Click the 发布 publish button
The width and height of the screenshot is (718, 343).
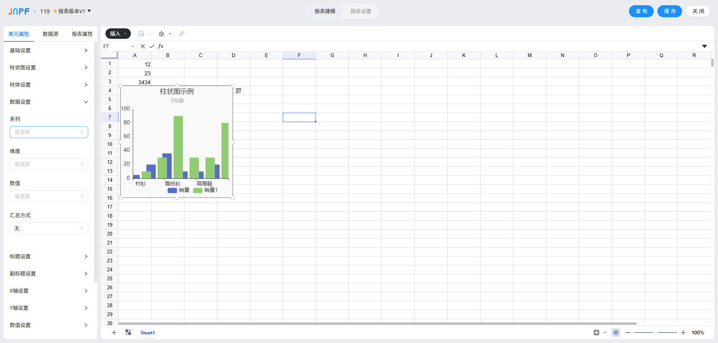641,11
